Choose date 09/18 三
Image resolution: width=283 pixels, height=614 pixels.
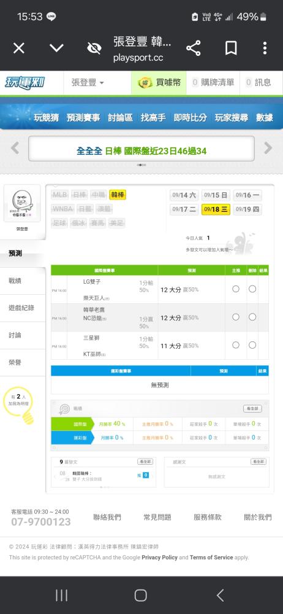[x=216, y=209]
